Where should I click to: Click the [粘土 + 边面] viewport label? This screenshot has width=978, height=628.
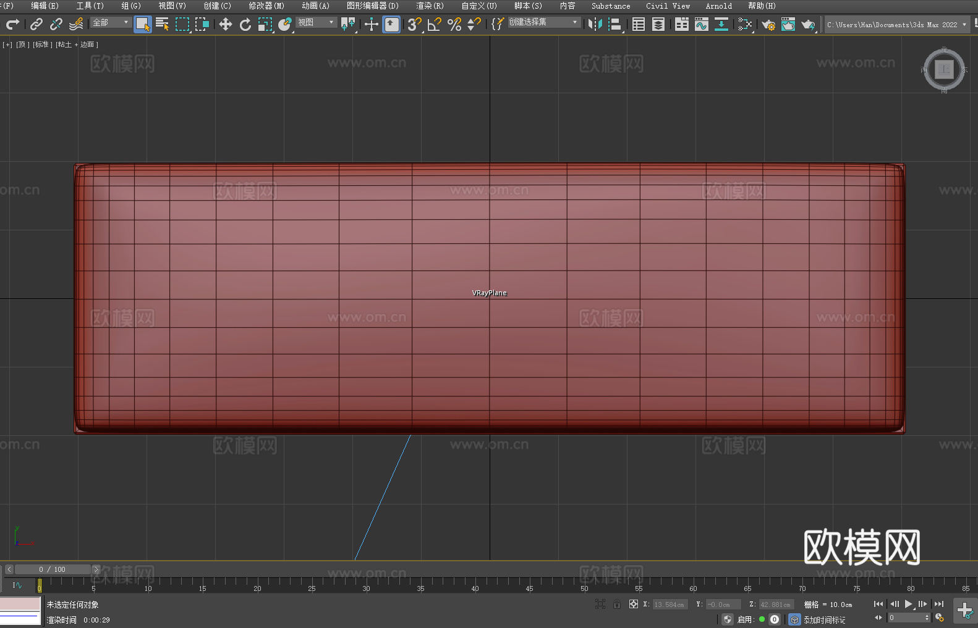[x=77, y=44]
